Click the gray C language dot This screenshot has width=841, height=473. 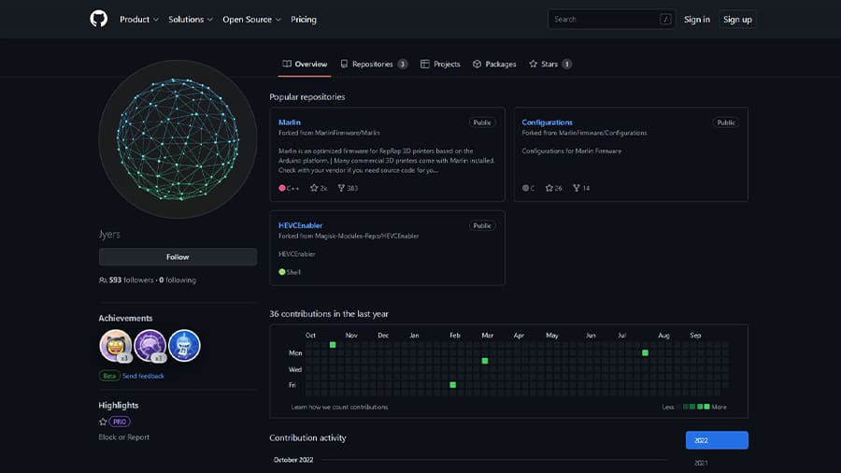pyautogui.click(x=525, y=188)
